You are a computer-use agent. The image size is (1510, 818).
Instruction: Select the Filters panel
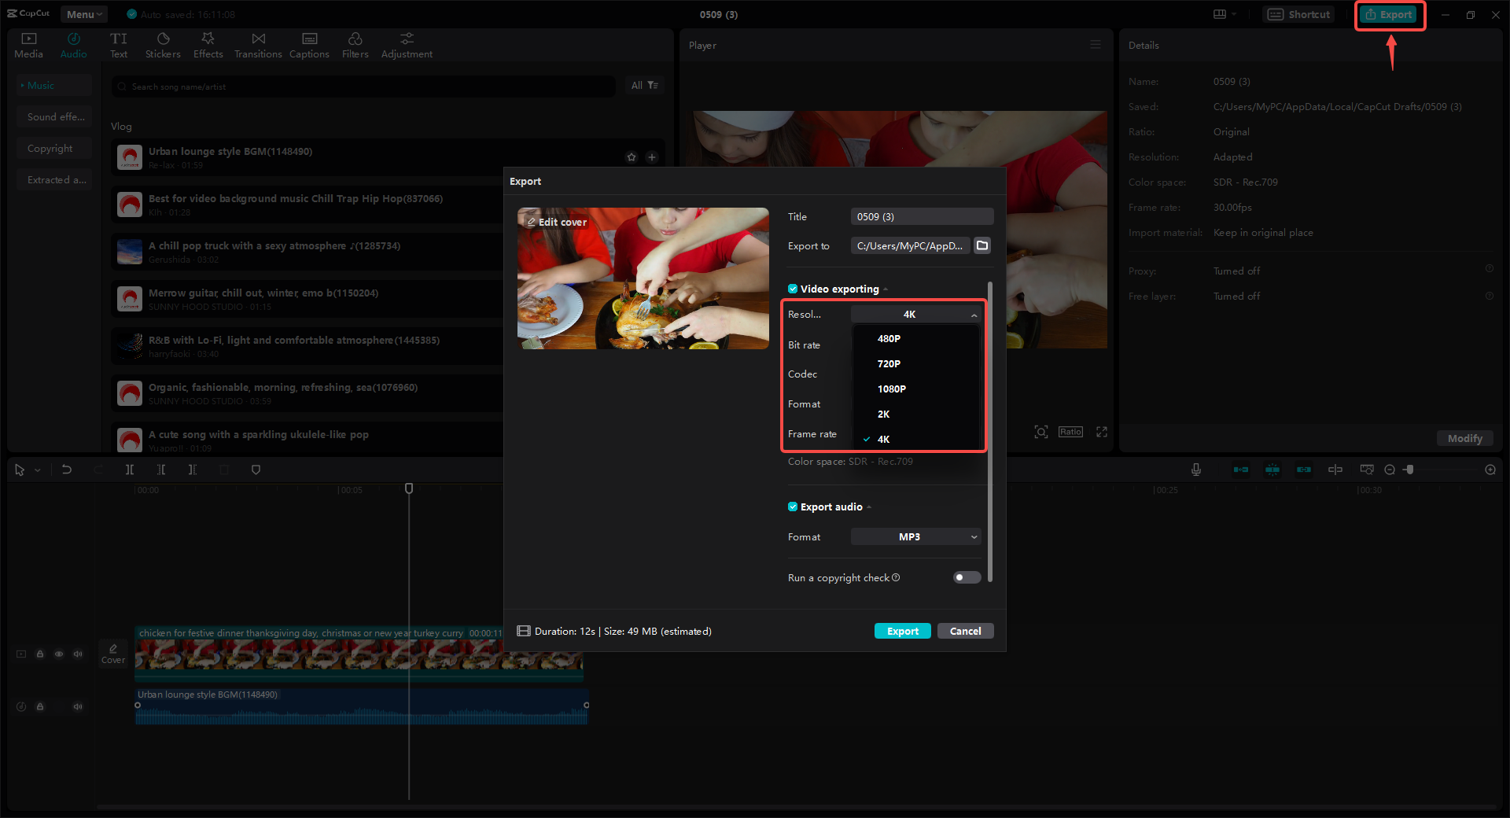click(x=355, y=43)
